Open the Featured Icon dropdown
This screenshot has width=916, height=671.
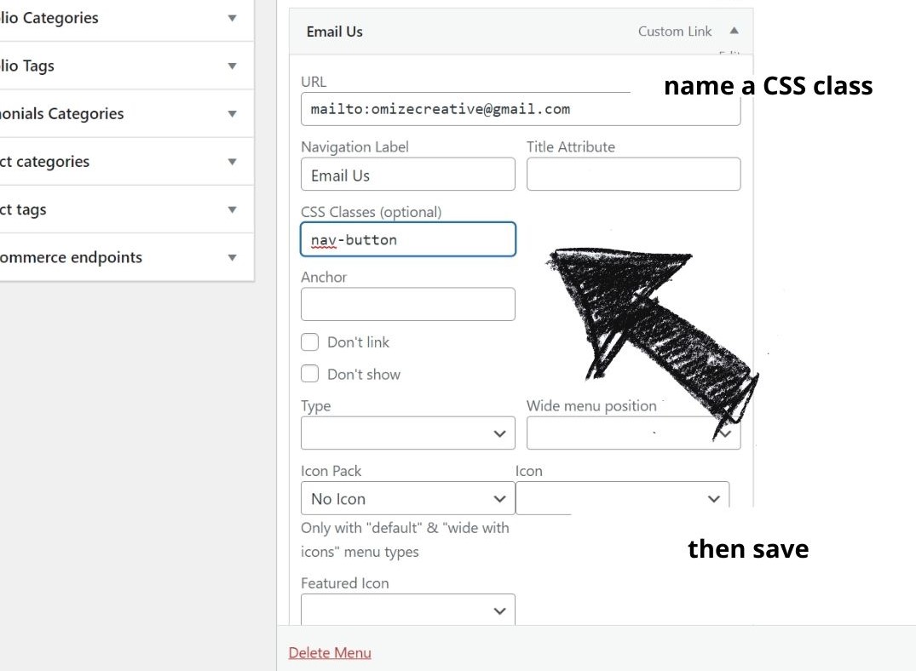click(x=407, y=611)
